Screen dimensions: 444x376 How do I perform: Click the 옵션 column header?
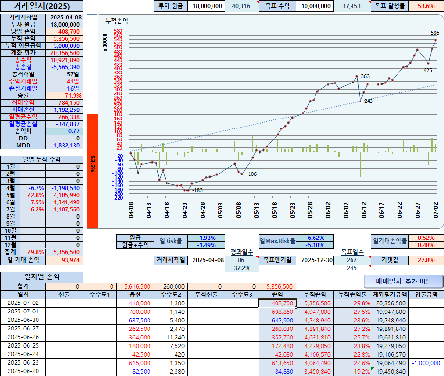pos(135,294)
